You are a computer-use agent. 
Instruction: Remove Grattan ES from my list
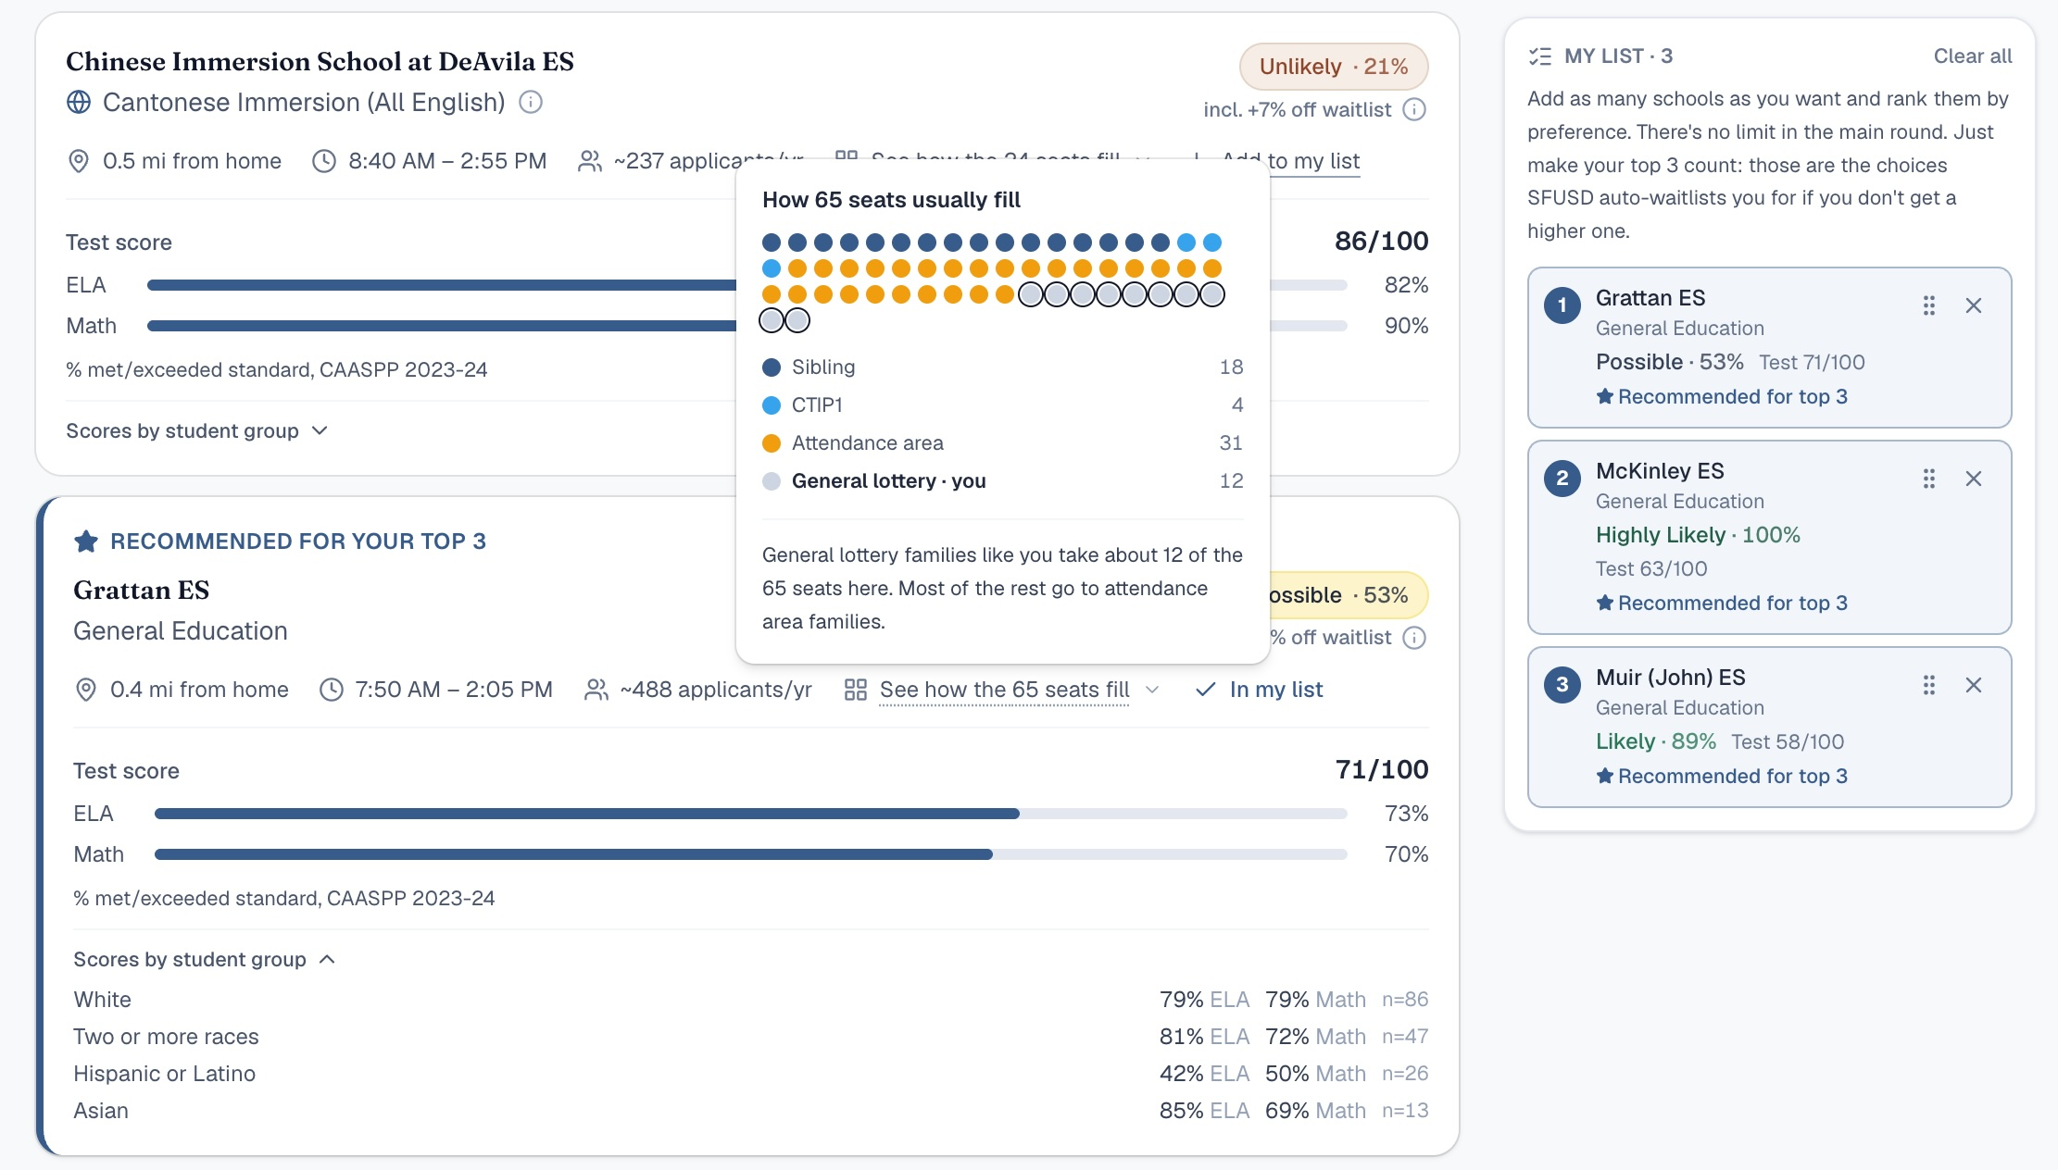1974,305
